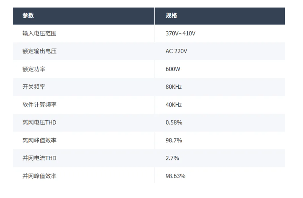Click the 40KHz value
Viewport: 303px width, 198px height.
pyautogui.click(x=174, y=105)
